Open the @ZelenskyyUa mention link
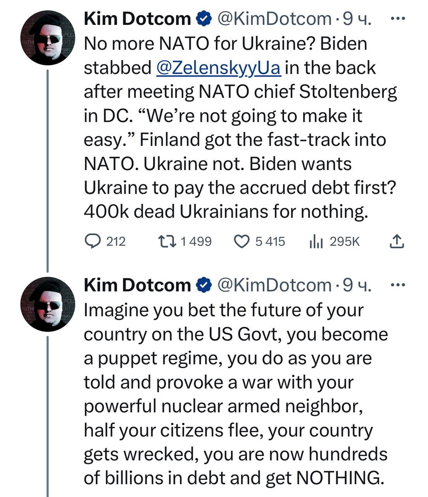Screen dimensions: 428x497 [218, 68]
